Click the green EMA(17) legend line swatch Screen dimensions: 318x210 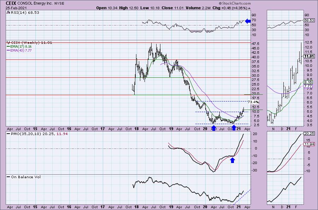coord(8,46)
